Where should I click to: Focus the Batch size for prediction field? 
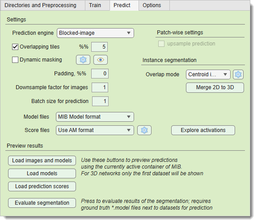coord(100,101)
